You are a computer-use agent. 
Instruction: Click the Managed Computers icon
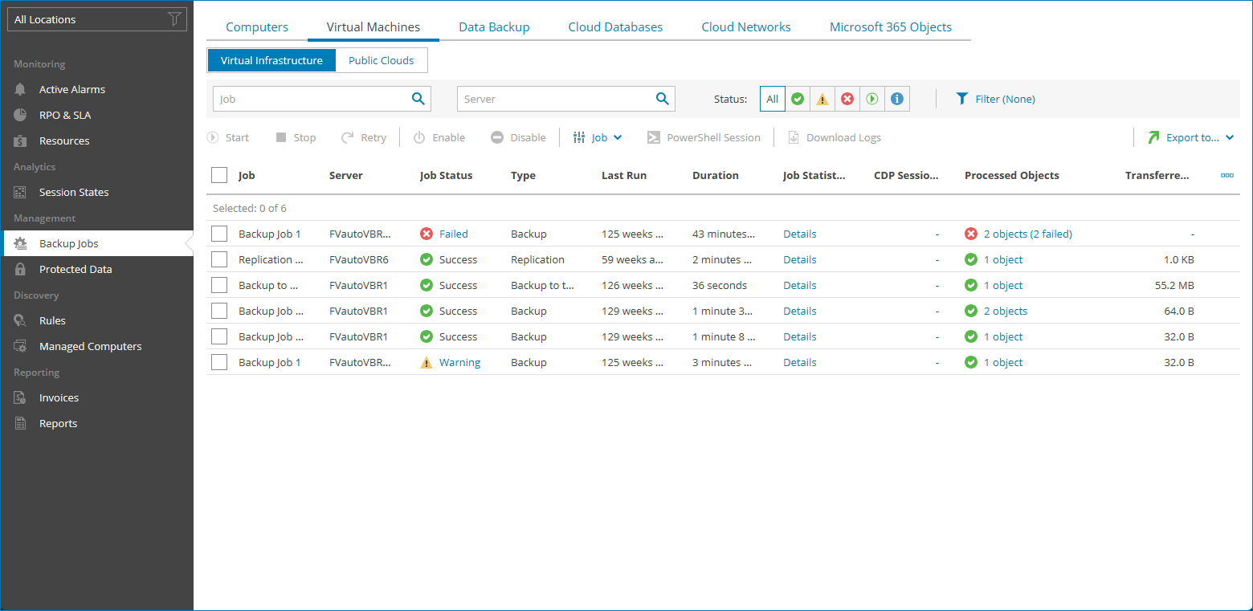click(21, 346)
